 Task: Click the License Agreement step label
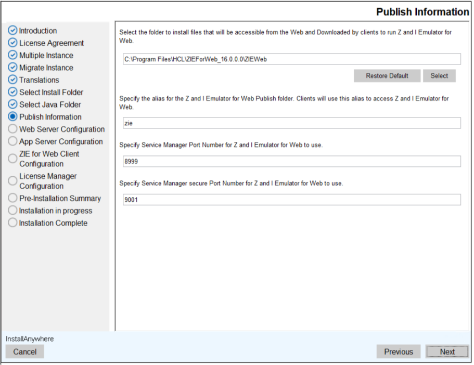coord(52,43)
